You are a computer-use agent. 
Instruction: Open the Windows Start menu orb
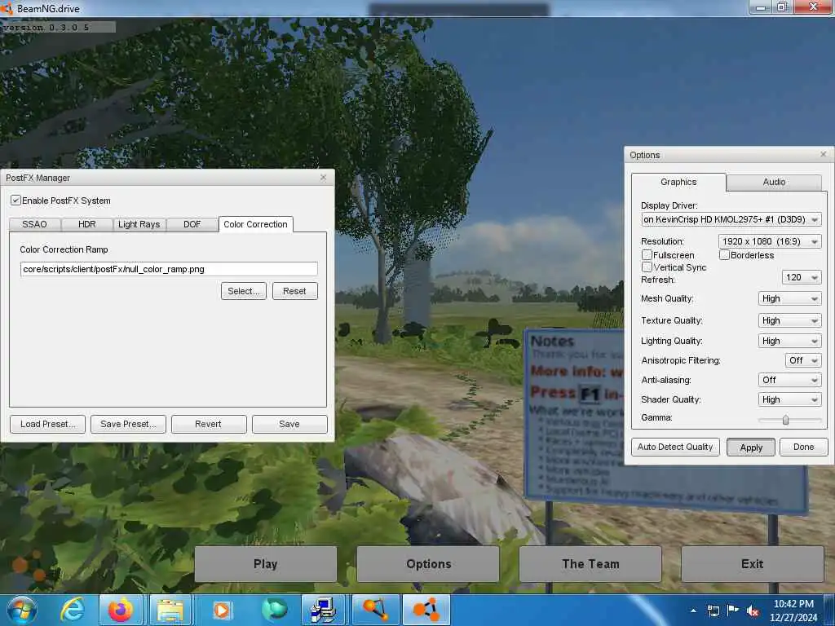click(x=21, y=610)
